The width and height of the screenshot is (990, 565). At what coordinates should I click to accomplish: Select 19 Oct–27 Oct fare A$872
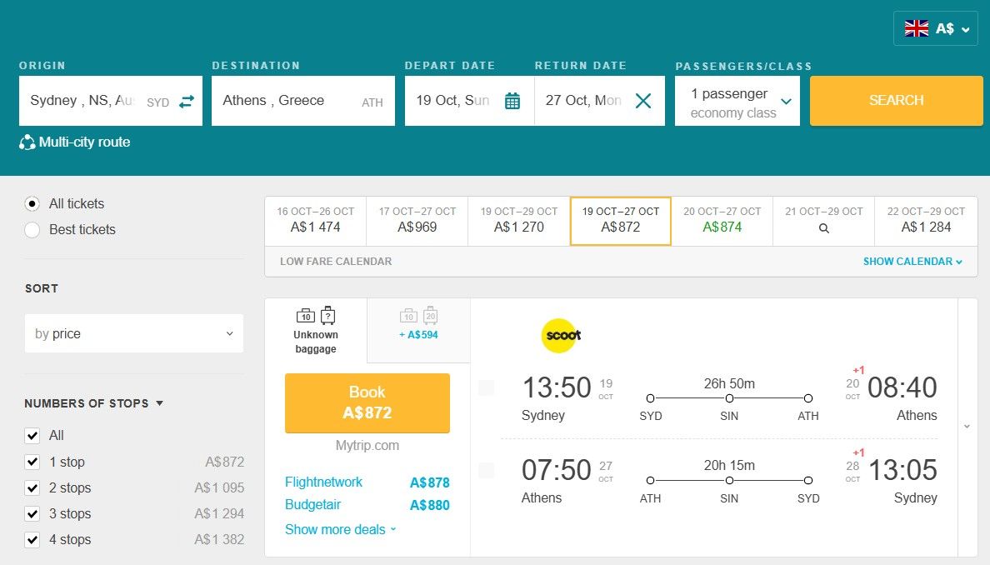click(x=621, y=220)
